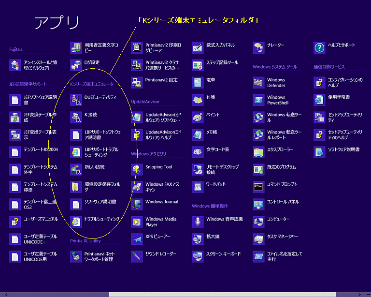Open サウンド レコーダー app
371x297 pixels.
137,256
